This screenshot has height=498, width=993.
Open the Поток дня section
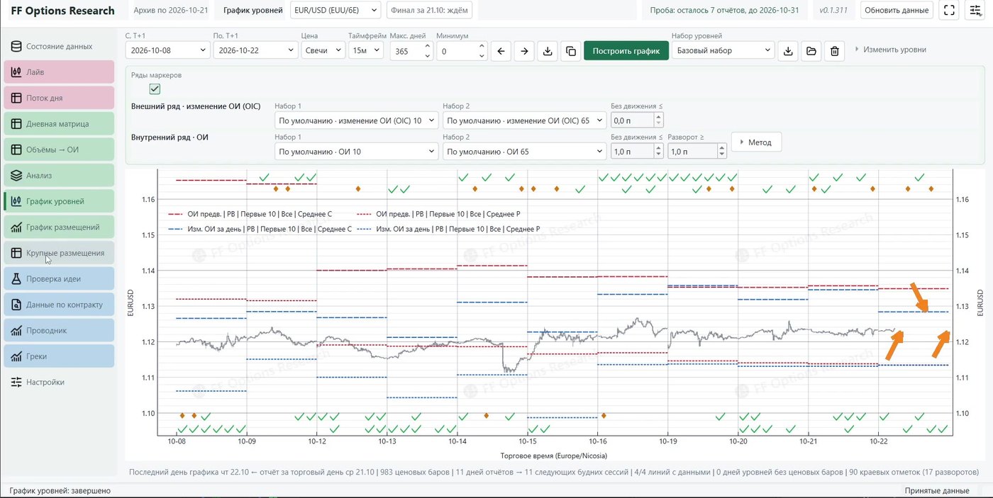[59, 98]
